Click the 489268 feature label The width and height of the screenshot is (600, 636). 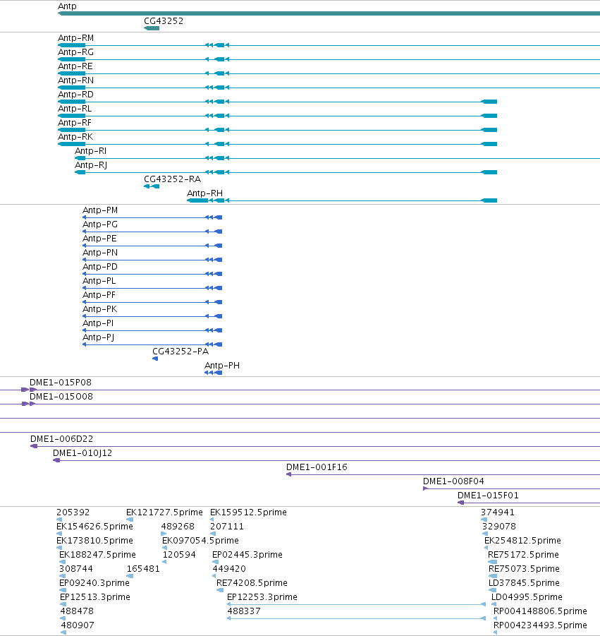178,527
